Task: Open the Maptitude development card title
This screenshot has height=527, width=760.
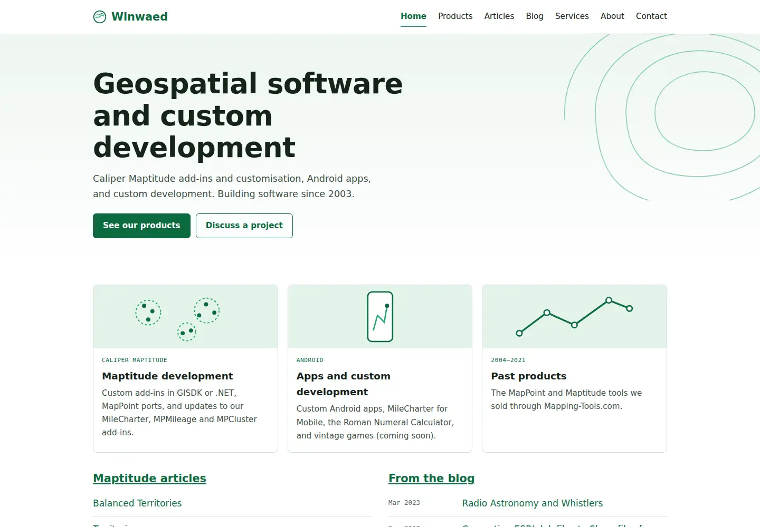Action: coord(167,376)
